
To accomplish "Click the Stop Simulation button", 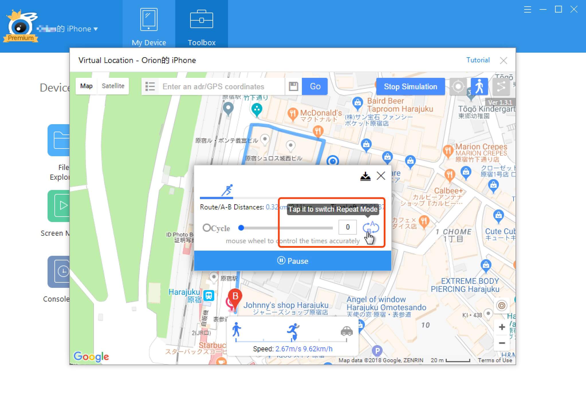I will pyautogui.click(x=410, y=87).
